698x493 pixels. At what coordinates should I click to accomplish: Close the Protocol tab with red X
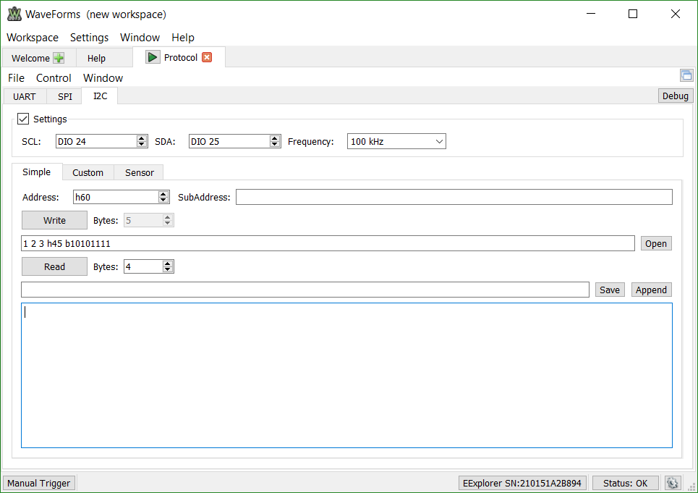(x=207, y=57)
